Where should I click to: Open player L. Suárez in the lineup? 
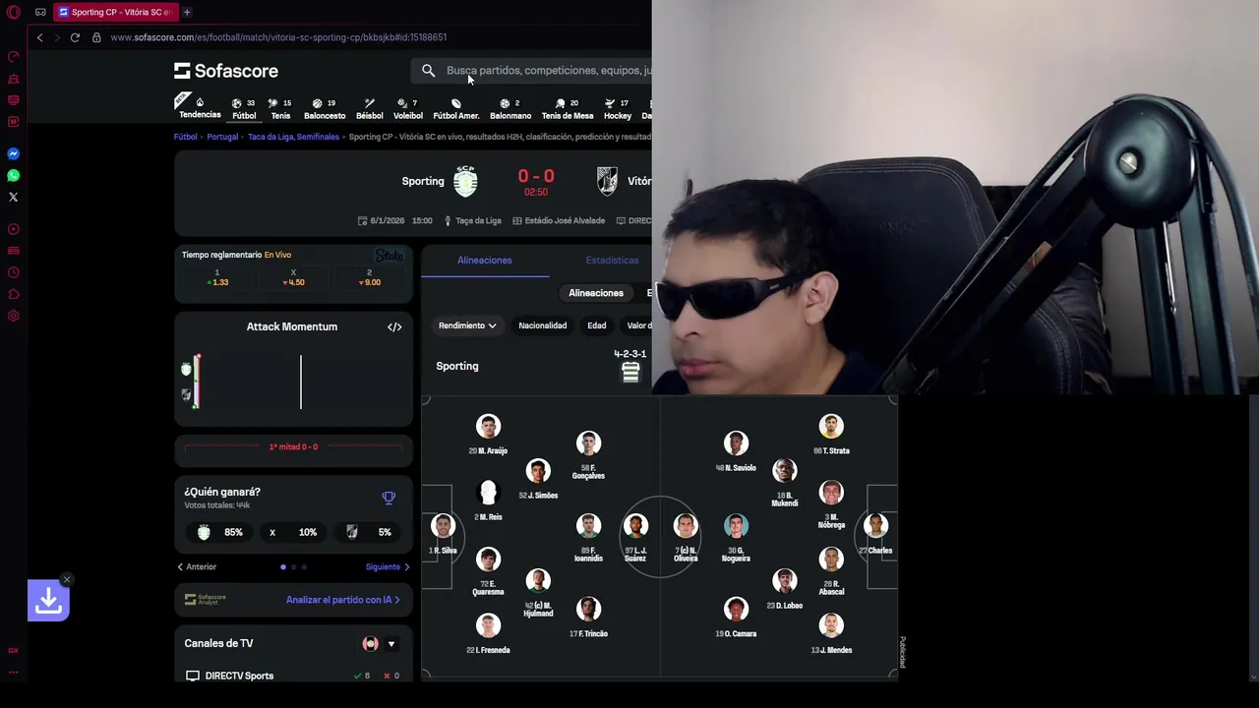coord(635,537)
